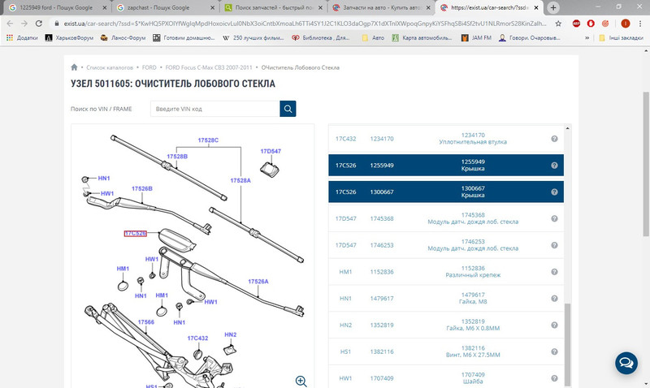Click the VIN search magnifier button

tap(288, 109)
